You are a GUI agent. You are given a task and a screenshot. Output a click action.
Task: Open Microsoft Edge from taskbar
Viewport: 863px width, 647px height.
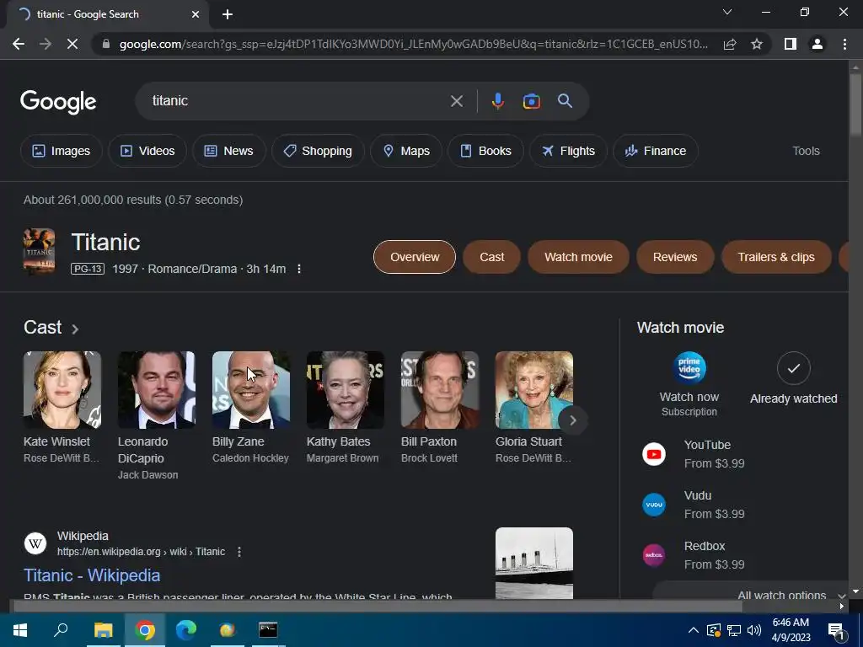pyautogui.click(x=186, y=630)
